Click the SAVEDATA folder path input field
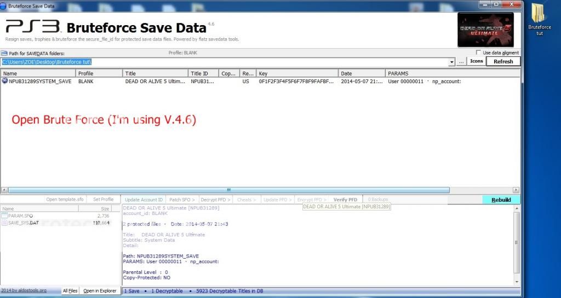 pyautogui.click(x=219, y=62)
